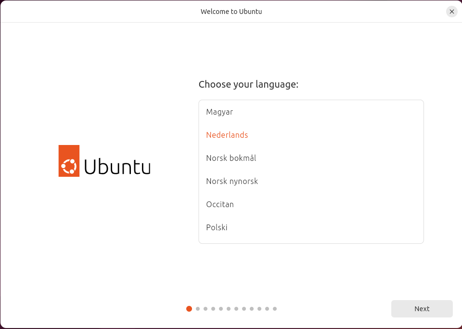
Task: Select Norsk bokmål language
Action: [x=311, y=158]
